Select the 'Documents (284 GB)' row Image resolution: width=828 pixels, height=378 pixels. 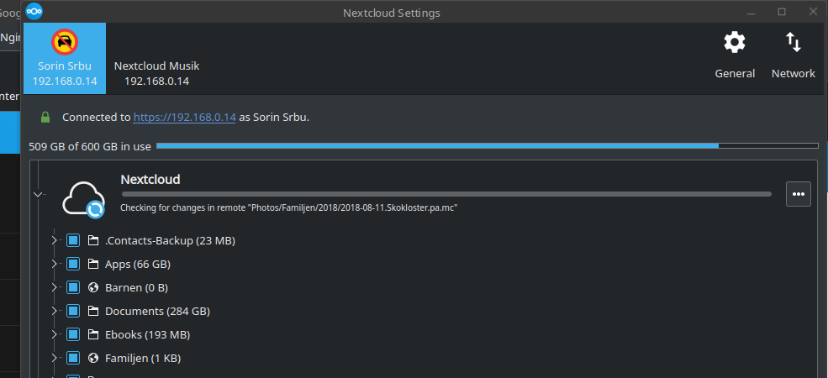[157, 312]
